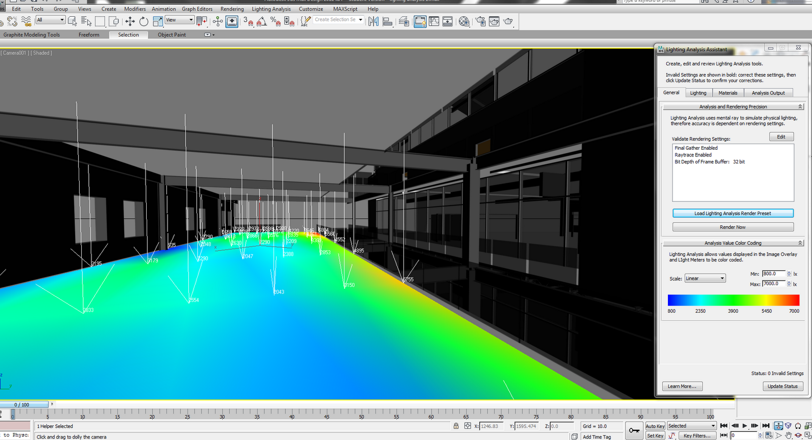This screenshot has height=440, width=812.
Task: Open Edit Named Selection Sets
Action: [306, 21]
